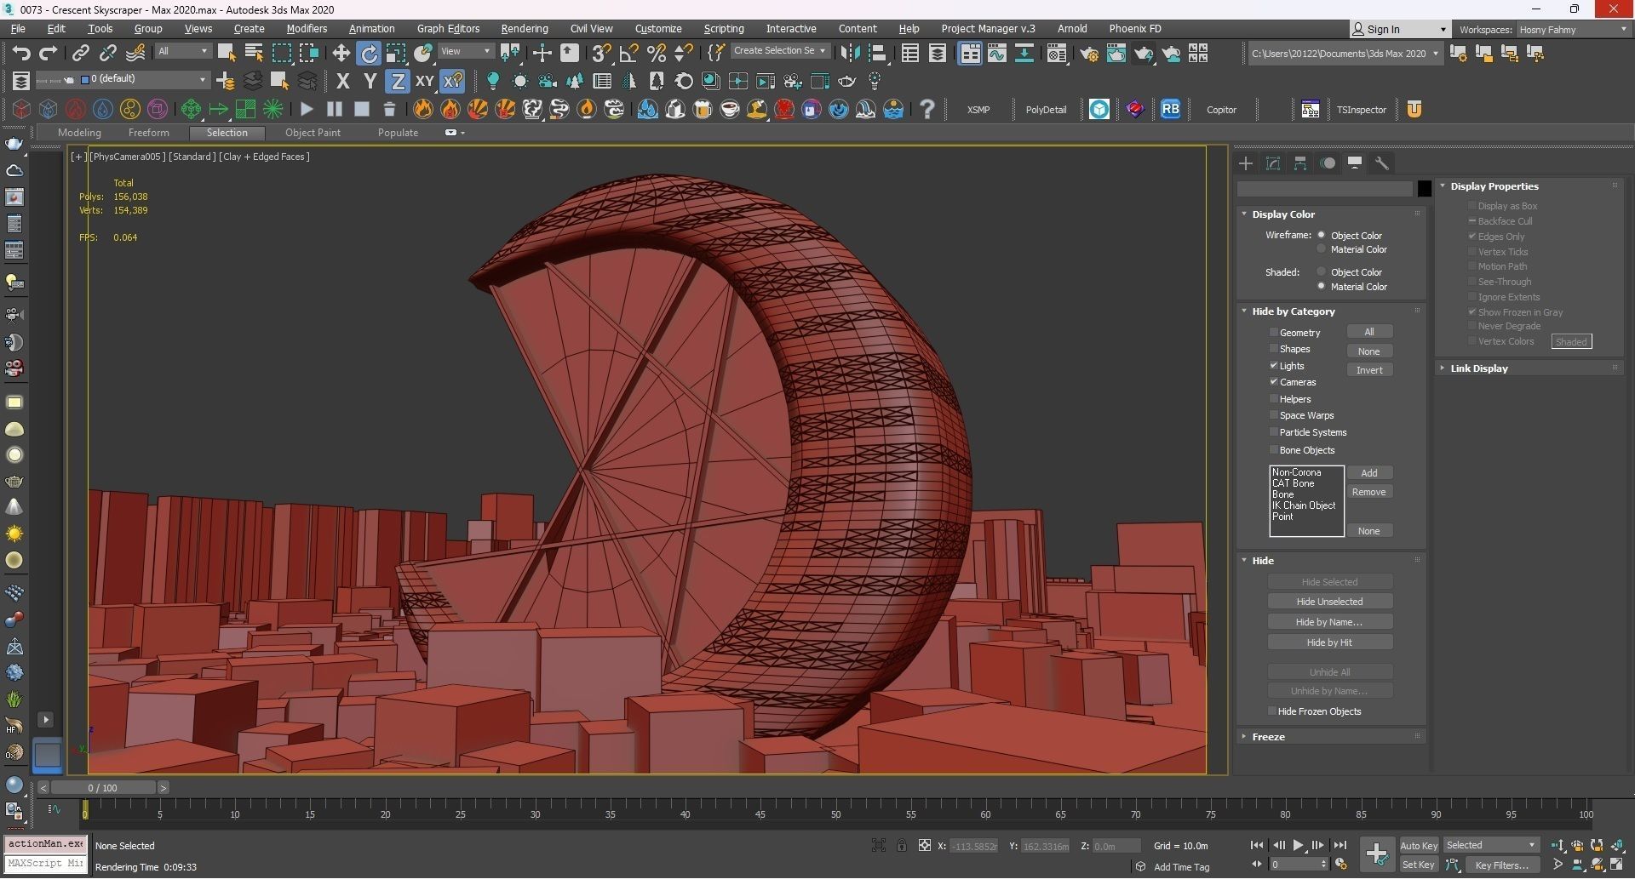Click the RB plugin icon
The height and width of the screenshot is (885, 1635).
[1171, 109]
